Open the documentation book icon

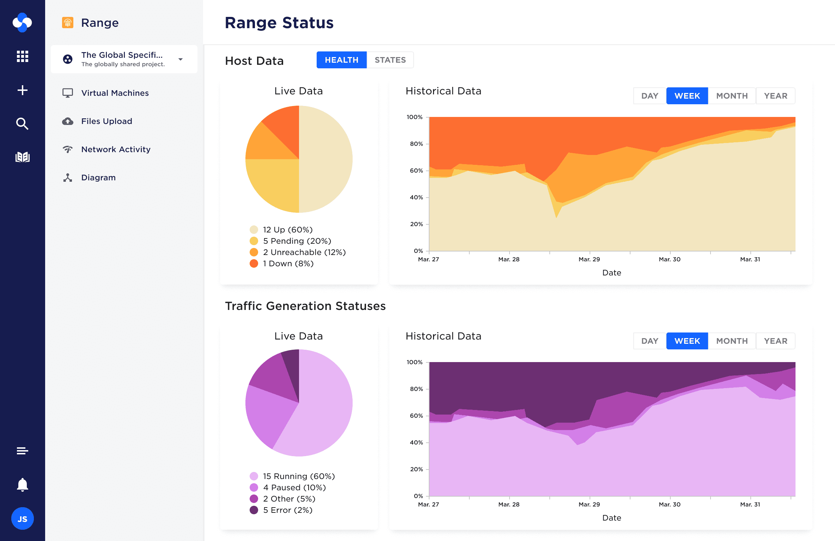click(x=23, y=157)
